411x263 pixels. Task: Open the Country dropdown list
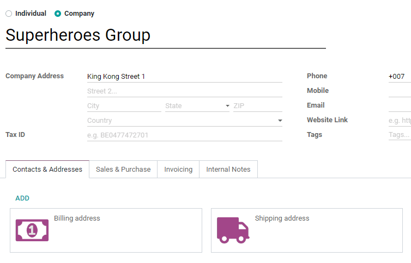click(280, 121)
